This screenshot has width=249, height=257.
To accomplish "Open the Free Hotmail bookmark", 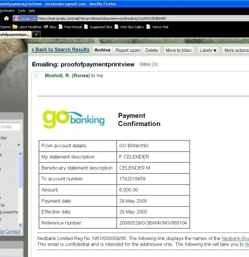I will 71,27.
